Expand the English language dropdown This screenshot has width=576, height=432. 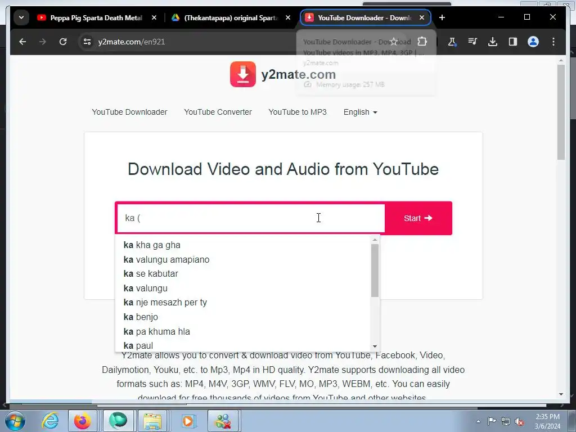click(x=361, y=112)
